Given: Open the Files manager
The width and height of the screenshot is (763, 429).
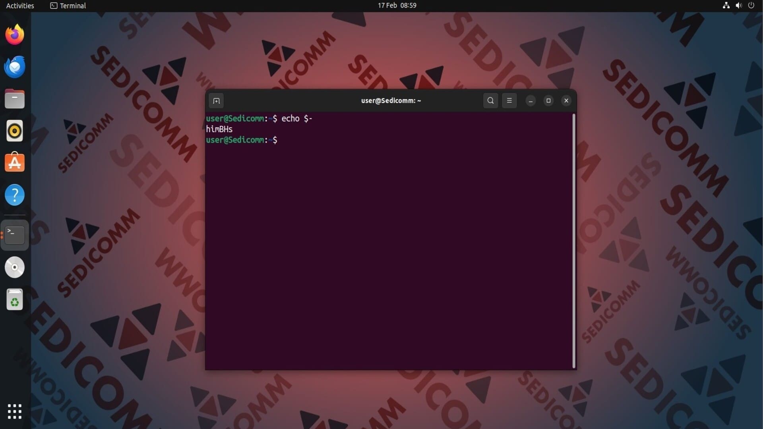Looking at the screenshot, I should click(x=15, y=99).
